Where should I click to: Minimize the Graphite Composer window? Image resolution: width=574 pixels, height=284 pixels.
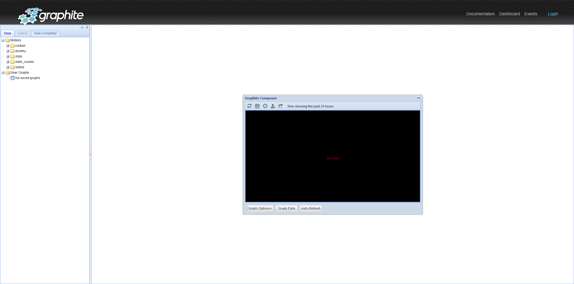click(x=418, y=98)
